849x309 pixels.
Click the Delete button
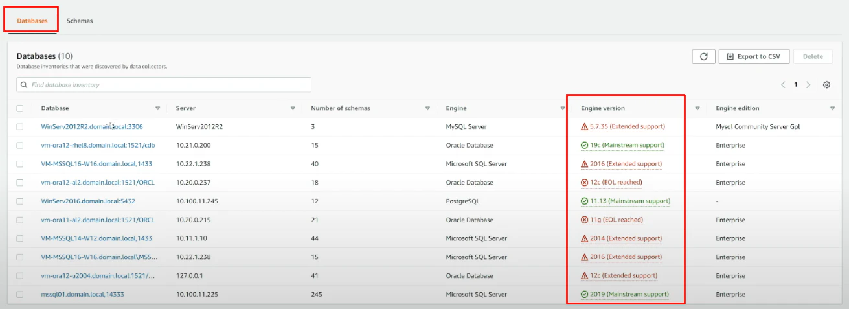point(813,56)
